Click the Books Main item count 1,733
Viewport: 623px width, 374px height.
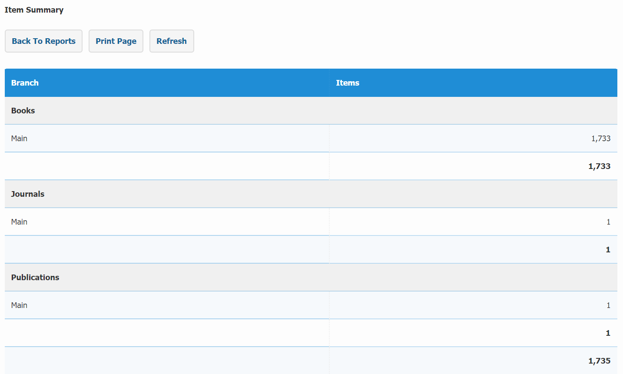point(601,139)
